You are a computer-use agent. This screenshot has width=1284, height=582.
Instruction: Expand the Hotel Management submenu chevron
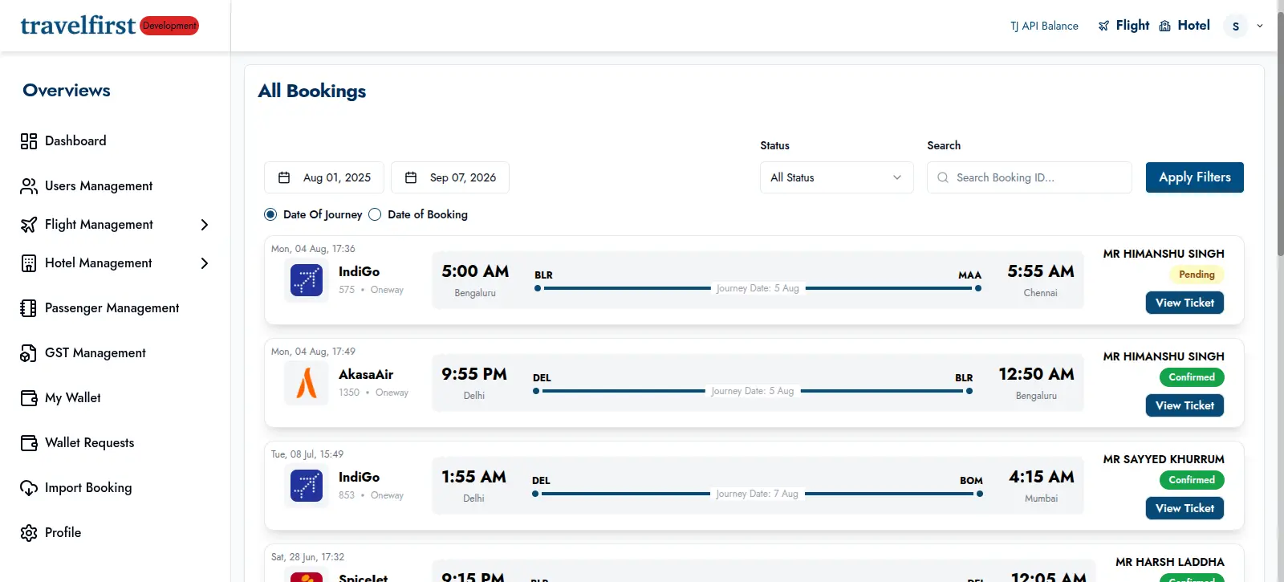pos(205,263)
